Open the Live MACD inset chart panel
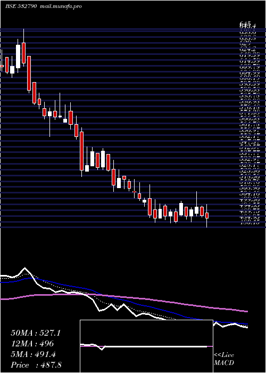The width and height of the screenshot is (266, 373). click(x=146, y=346)
